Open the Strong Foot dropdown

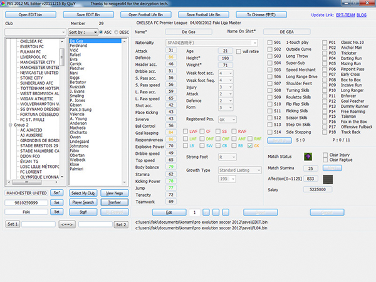coord(227,157)
